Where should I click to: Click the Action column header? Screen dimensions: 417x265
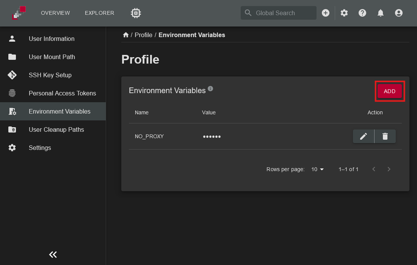(x=375, y=112)
